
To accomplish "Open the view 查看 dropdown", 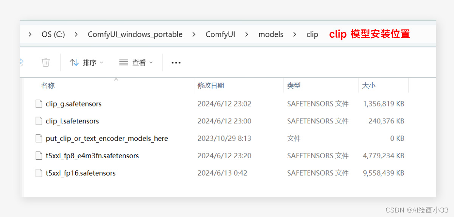I will pyautogui.click(x=136, y=63).
